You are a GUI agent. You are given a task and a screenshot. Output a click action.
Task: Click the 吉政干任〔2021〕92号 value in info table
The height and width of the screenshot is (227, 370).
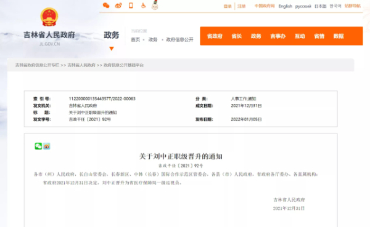pos(89,119)
